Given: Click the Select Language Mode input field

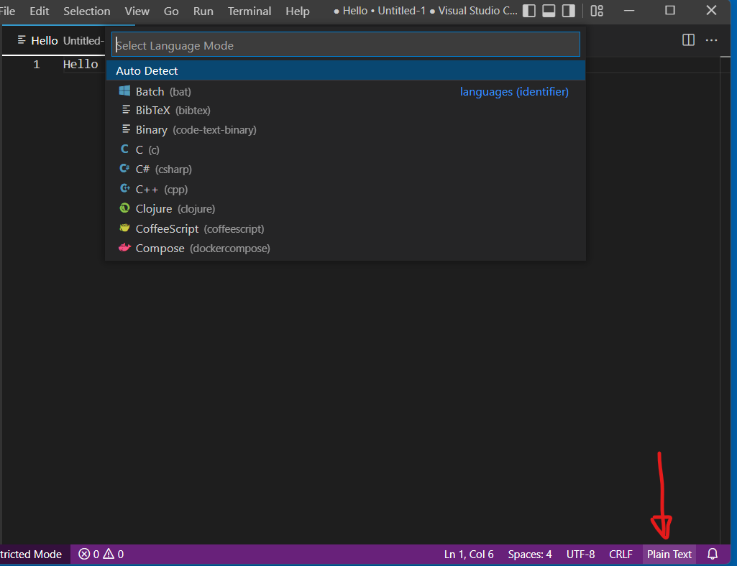Looking at the screenshot, I should (345, 44).
